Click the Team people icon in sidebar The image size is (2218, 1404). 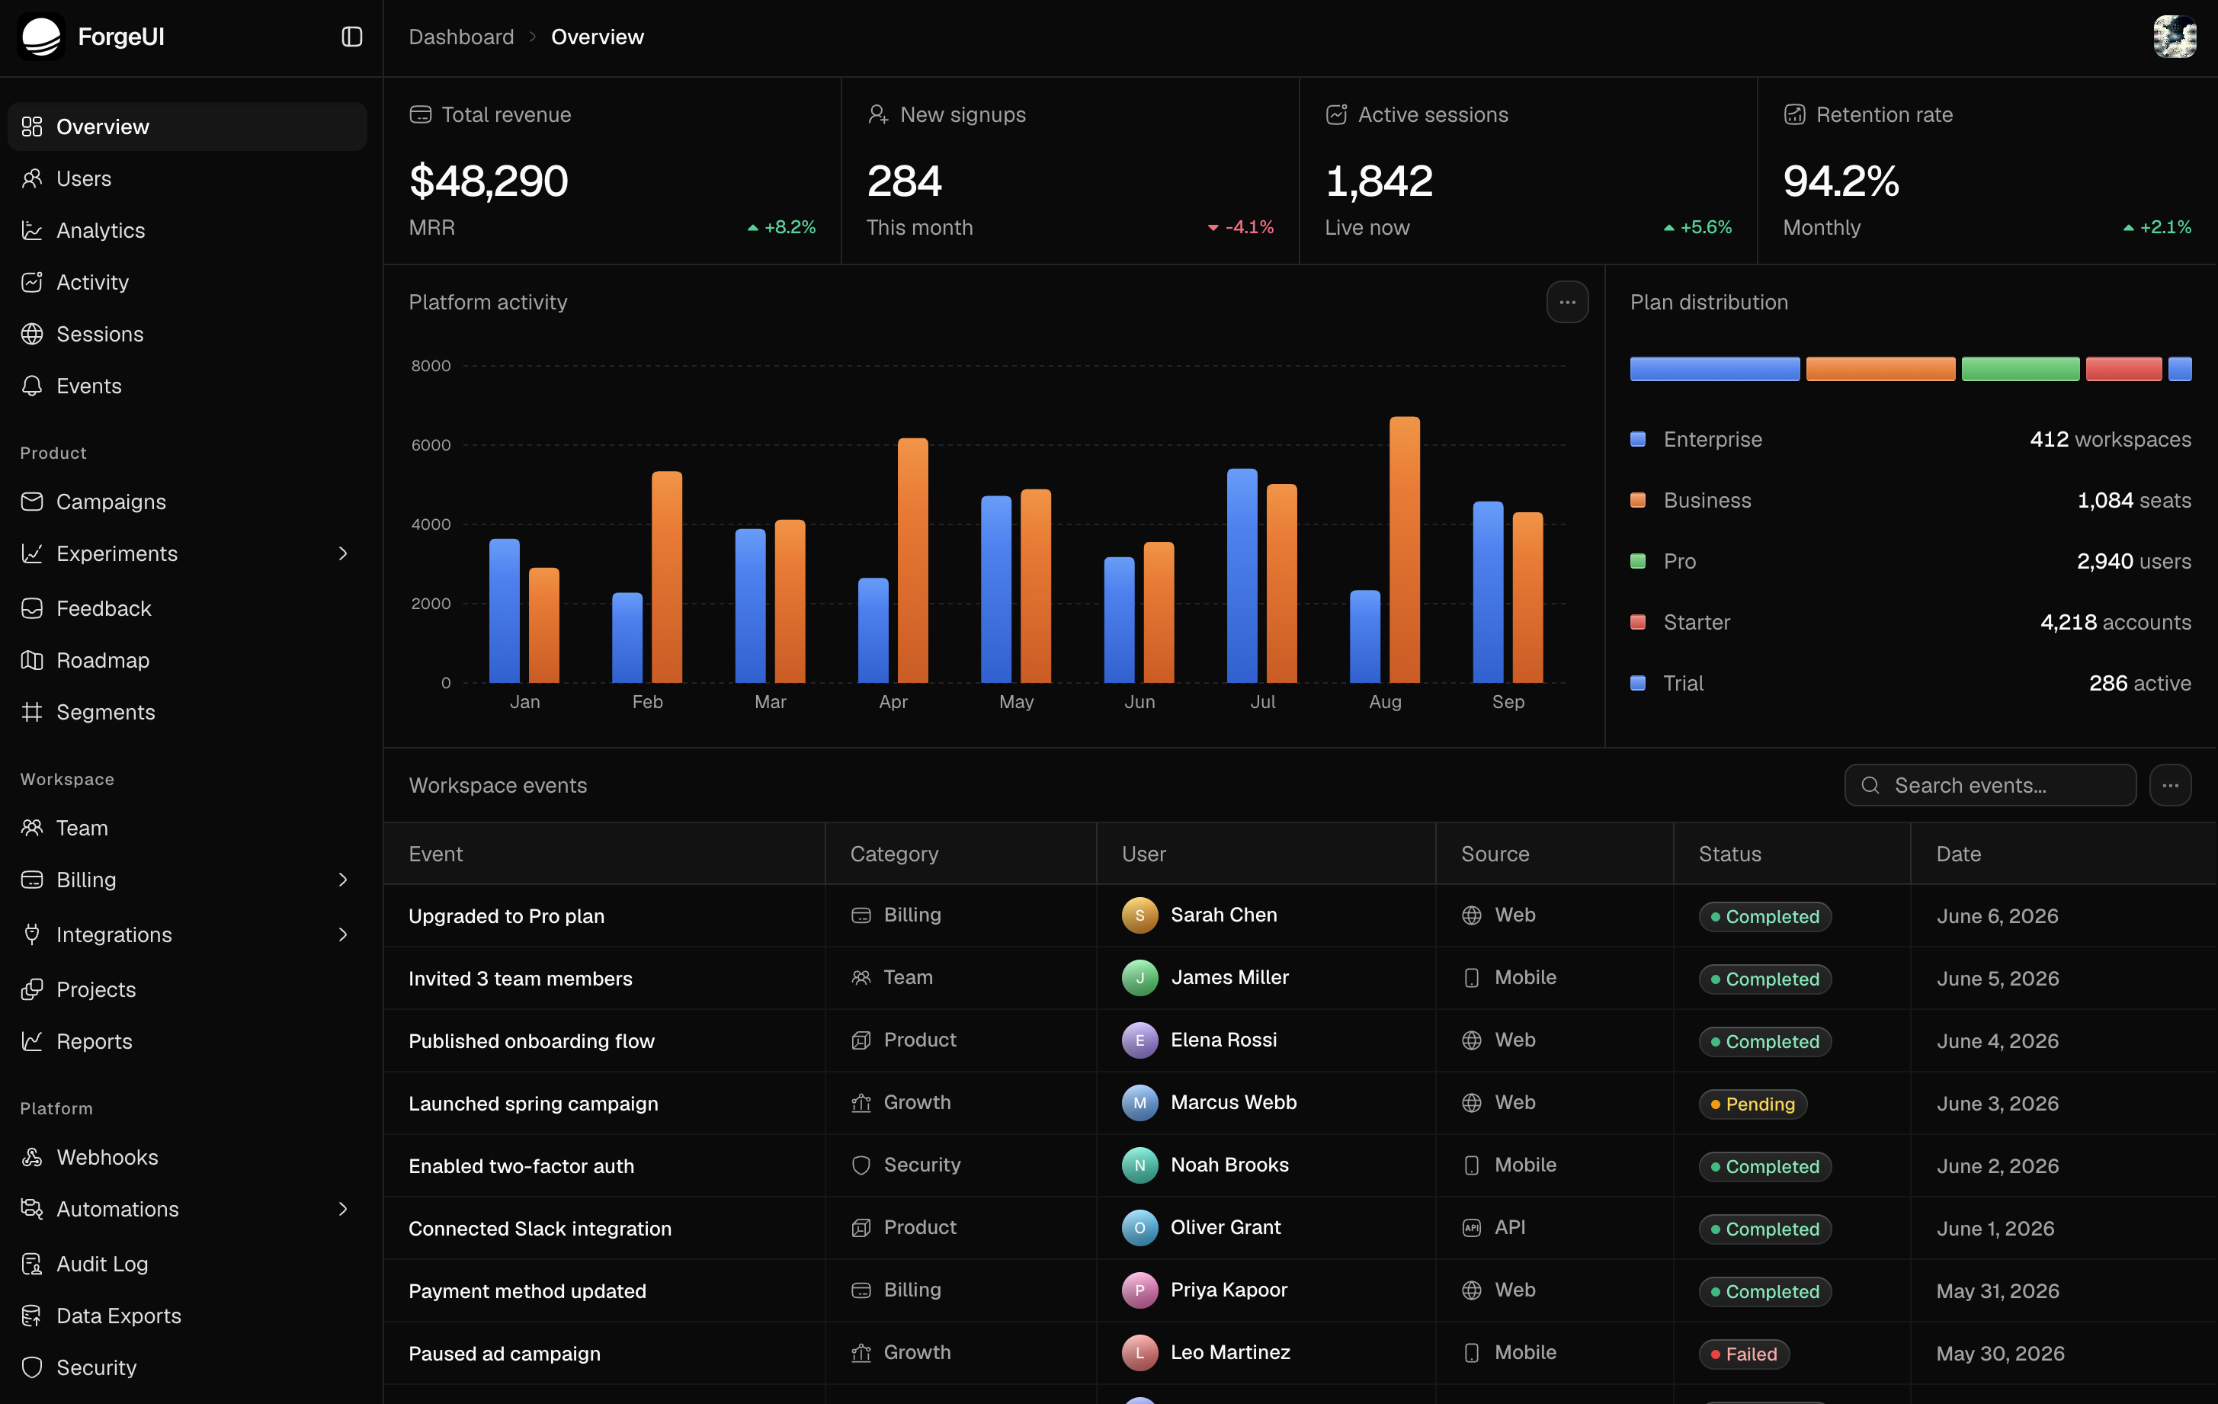[x=32, y=829]
